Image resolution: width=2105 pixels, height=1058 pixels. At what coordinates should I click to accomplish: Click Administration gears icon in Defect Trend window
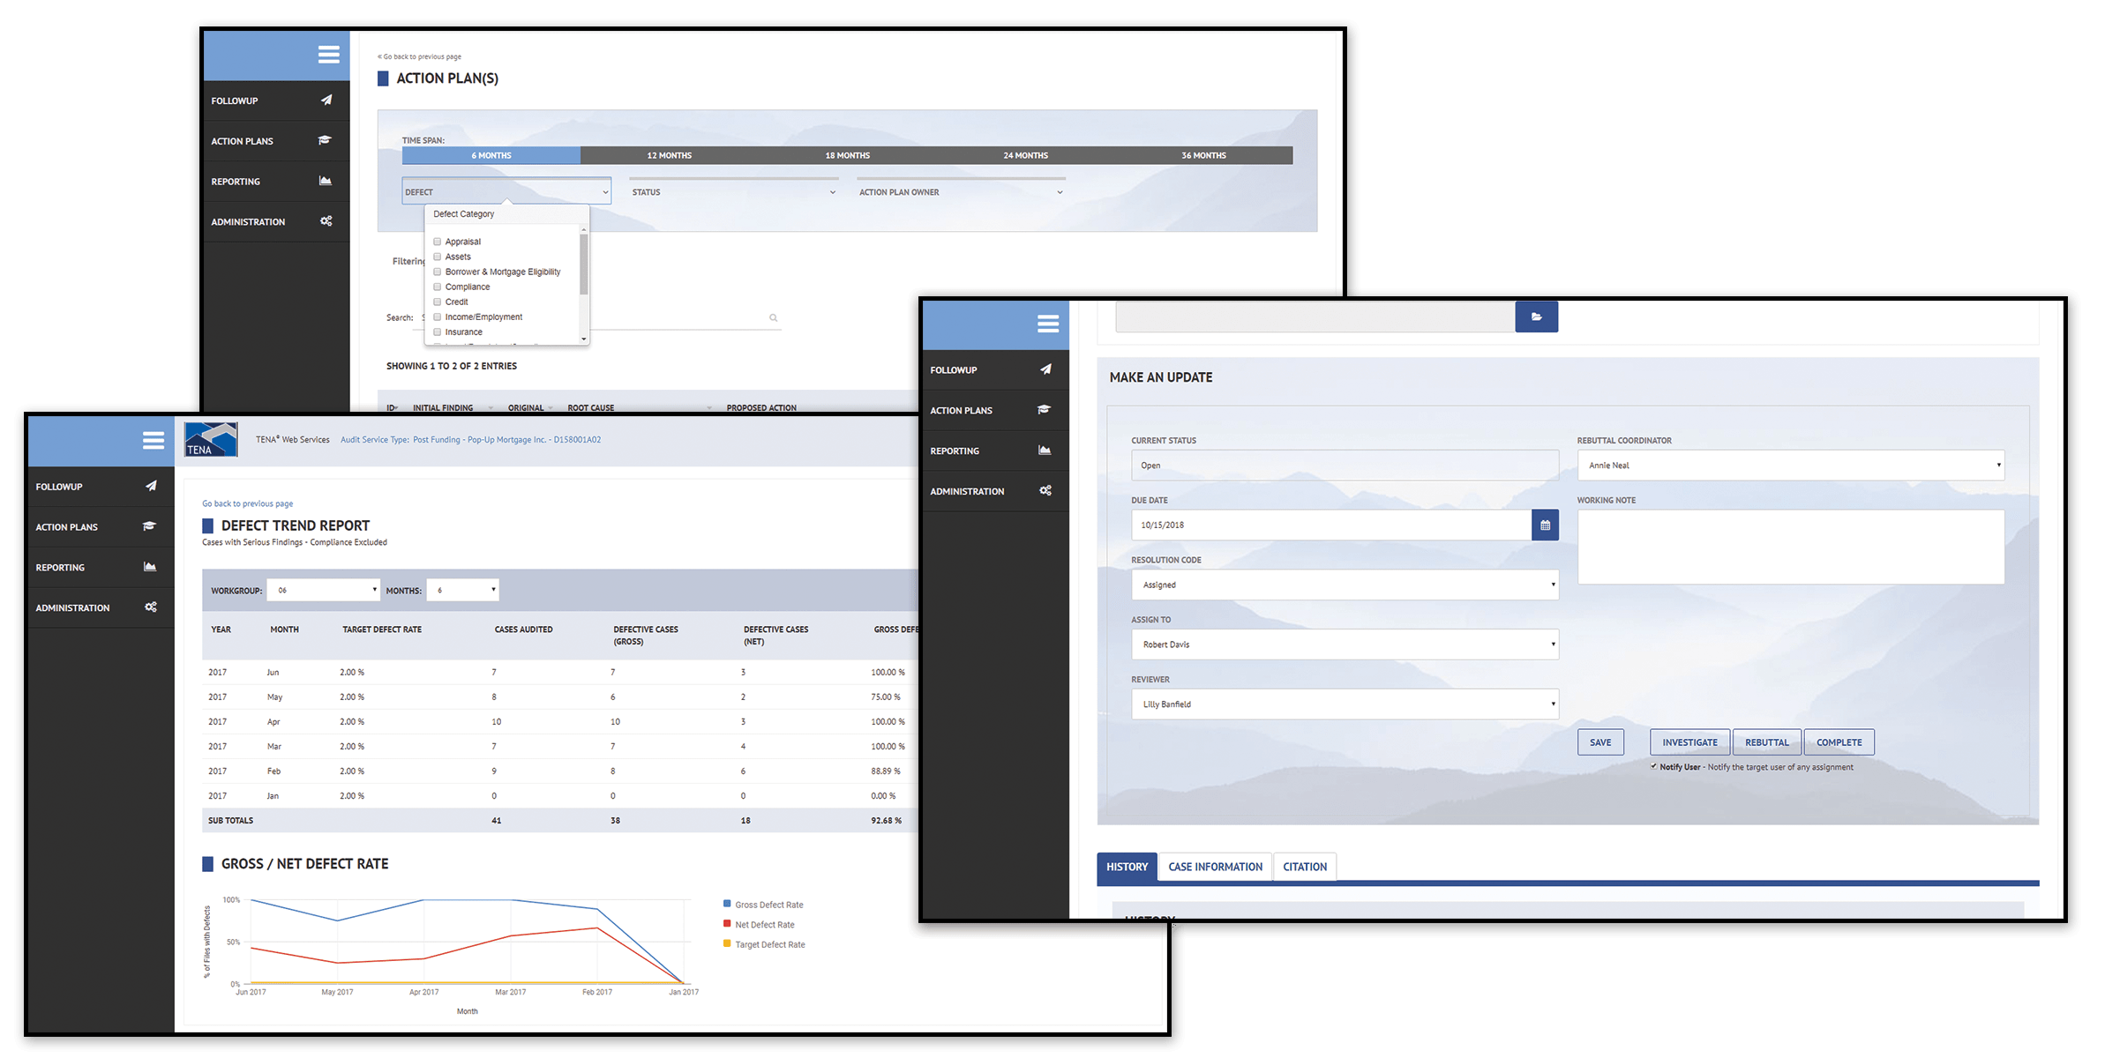click(x=151, y=607)
